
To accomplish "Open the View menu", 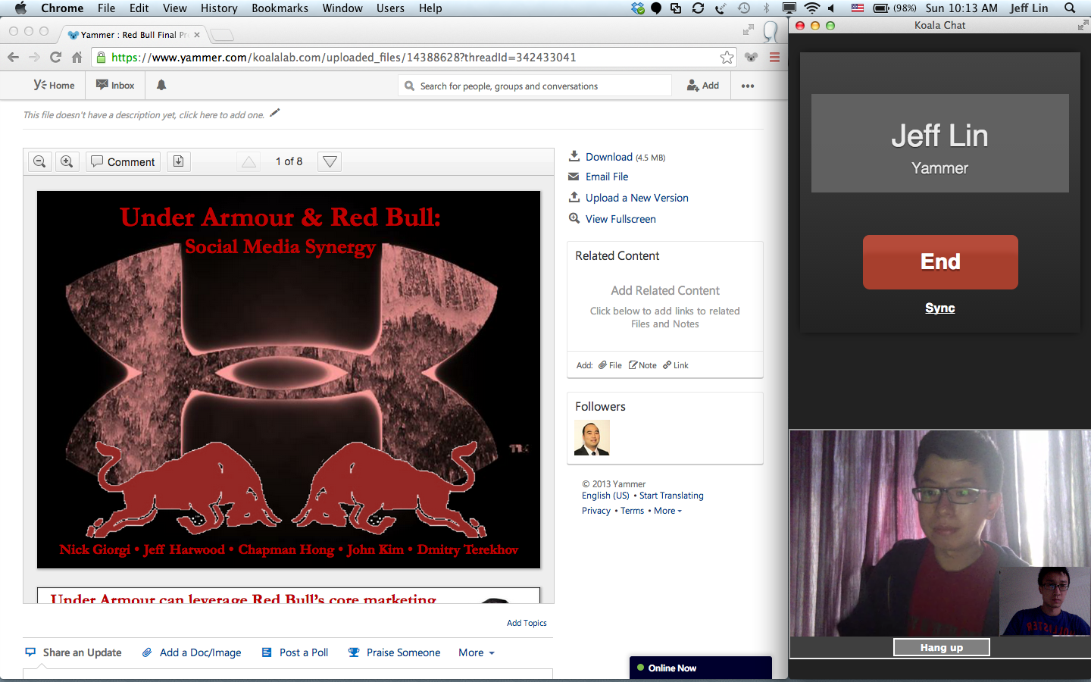I will (x=174, y=8).
